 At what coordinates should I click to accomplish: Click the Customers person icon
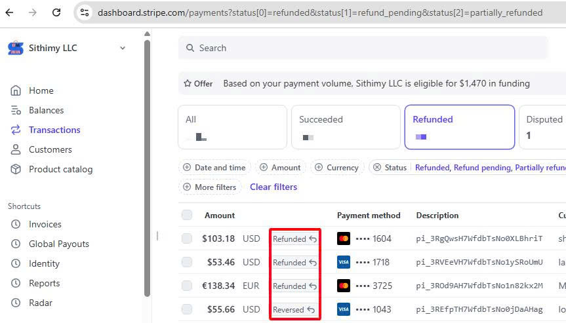[16, 149]
